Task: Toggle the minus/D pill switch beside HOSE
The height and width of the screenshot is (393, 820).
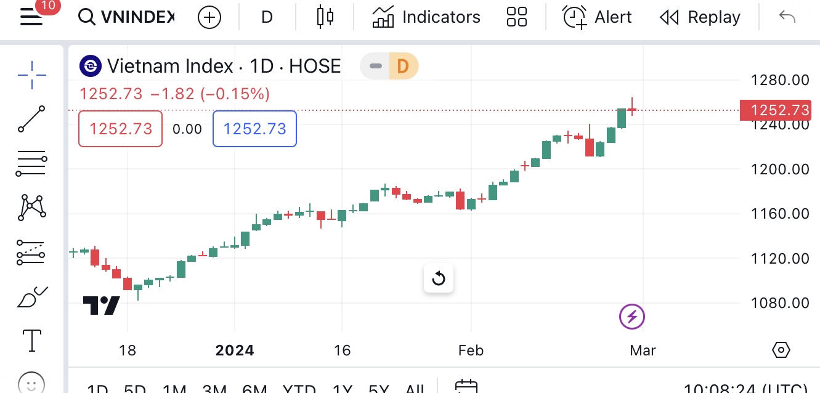Action: tap(389, 66)
